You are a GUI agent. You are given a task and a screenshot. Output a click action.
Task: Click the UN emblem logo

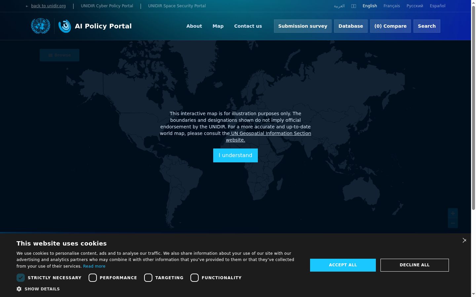pos(41,26)
